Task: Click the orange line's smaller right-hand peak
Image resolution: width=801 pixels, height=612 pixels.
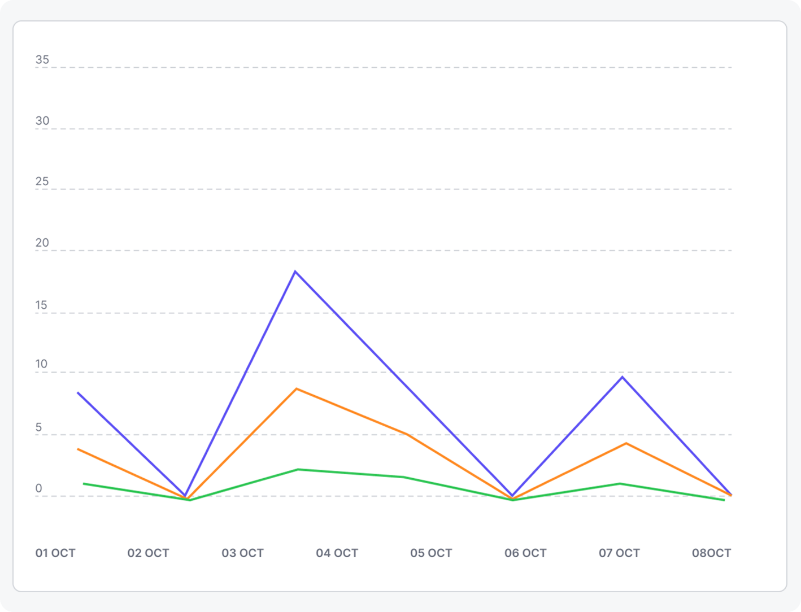Action: pyautogui.click(x=626, y=443)
